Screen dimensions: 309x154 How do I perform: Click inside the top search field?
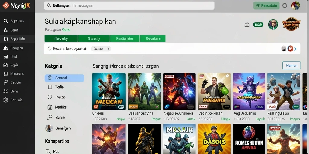129,5
